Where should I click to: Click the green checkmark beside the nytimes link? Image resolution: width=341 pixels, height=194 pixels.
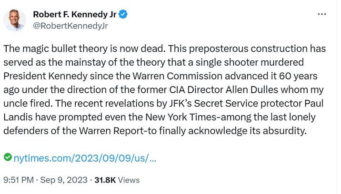pos(7,156)
